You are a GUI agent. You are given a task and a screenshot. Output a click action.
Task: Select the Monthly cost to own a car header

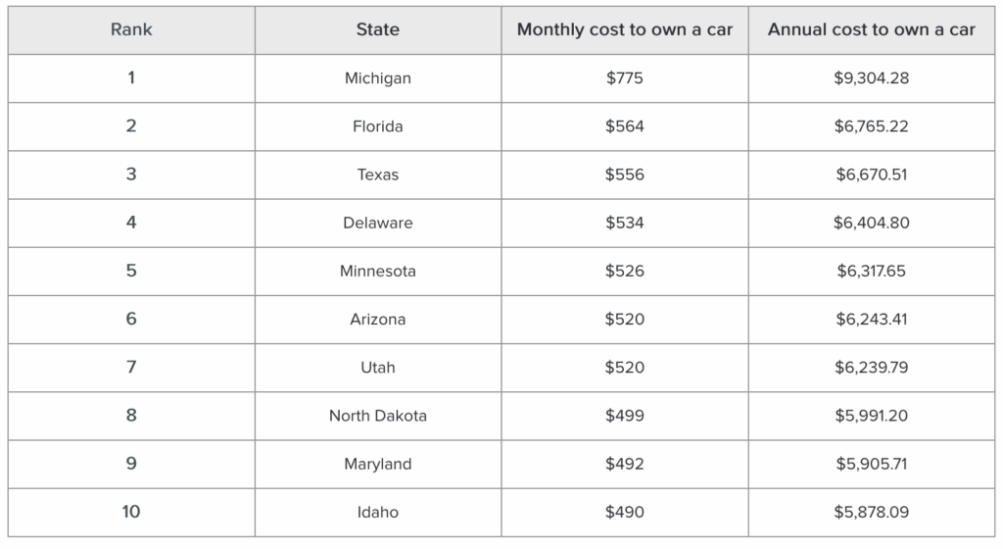625,29
